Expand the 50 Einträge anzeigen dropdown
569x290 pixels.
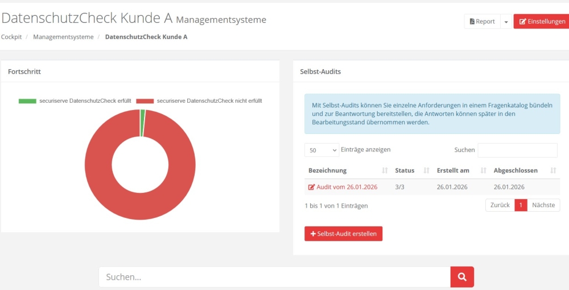322,150
